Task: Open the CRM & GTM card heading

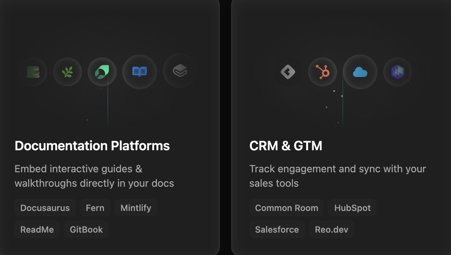Action: [286, 146]
